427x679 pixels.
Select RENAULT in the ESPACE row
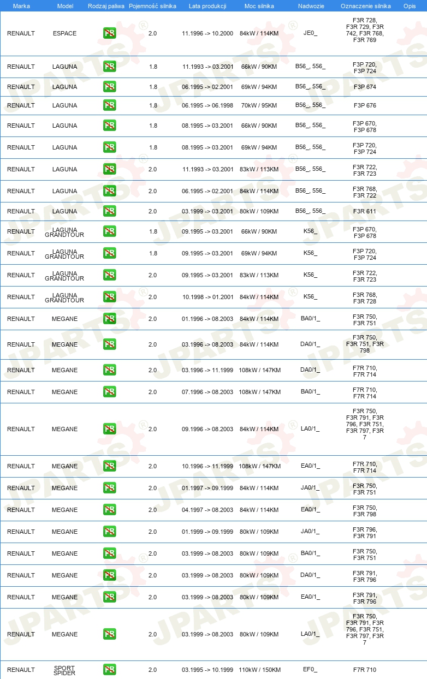tap(21, 33)
